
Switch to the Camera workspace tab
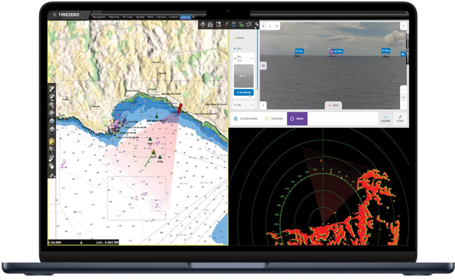(161, 17)
